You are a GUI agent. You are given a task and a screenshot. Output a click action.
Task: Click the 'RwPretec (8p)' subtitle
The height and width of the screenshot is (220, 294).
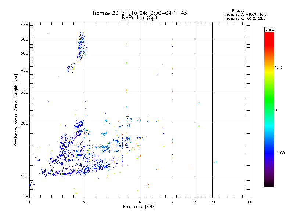click(139, 18)
